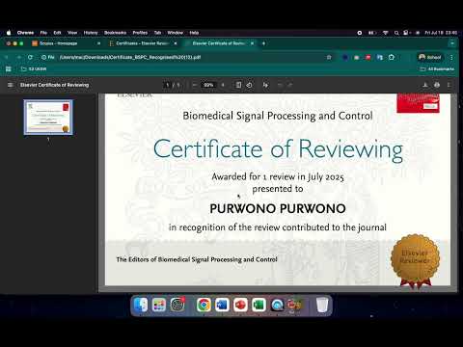This screenshot has height=347, width=463.
Task: Zoom in the PDF with plus icon
Action: [223, 85]
